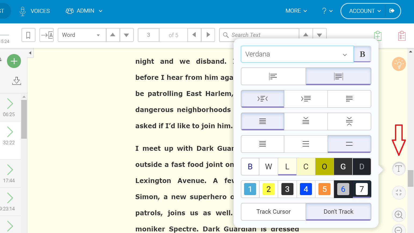Select no paragraph spacing option
The height and width of the screenshot is (233, 414).
[263, 121]
